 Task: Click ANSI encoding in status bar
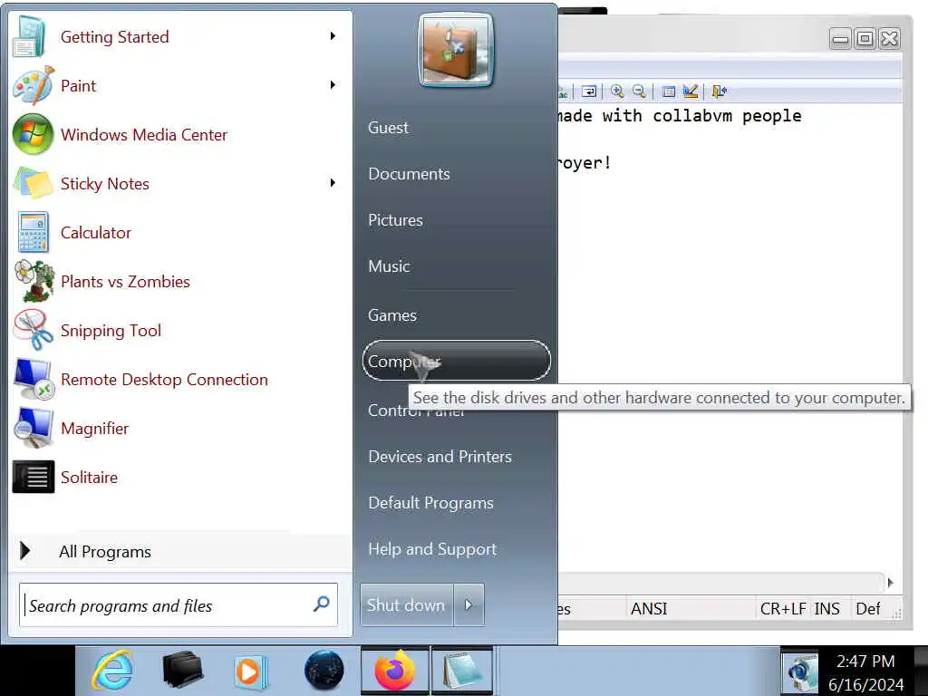tap(649, 608)
